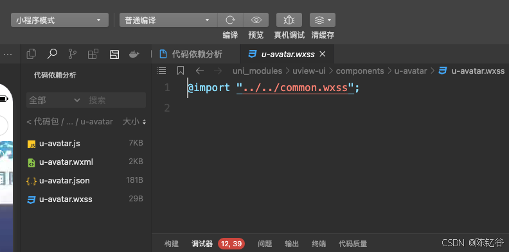Click line number 1 in the gutter
This screenshot has height=252, width=509.
pyautogui.click(x=167, y=88)
